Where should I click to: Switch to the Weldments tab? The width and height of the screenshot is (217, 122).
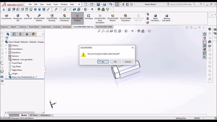(46, 27)
